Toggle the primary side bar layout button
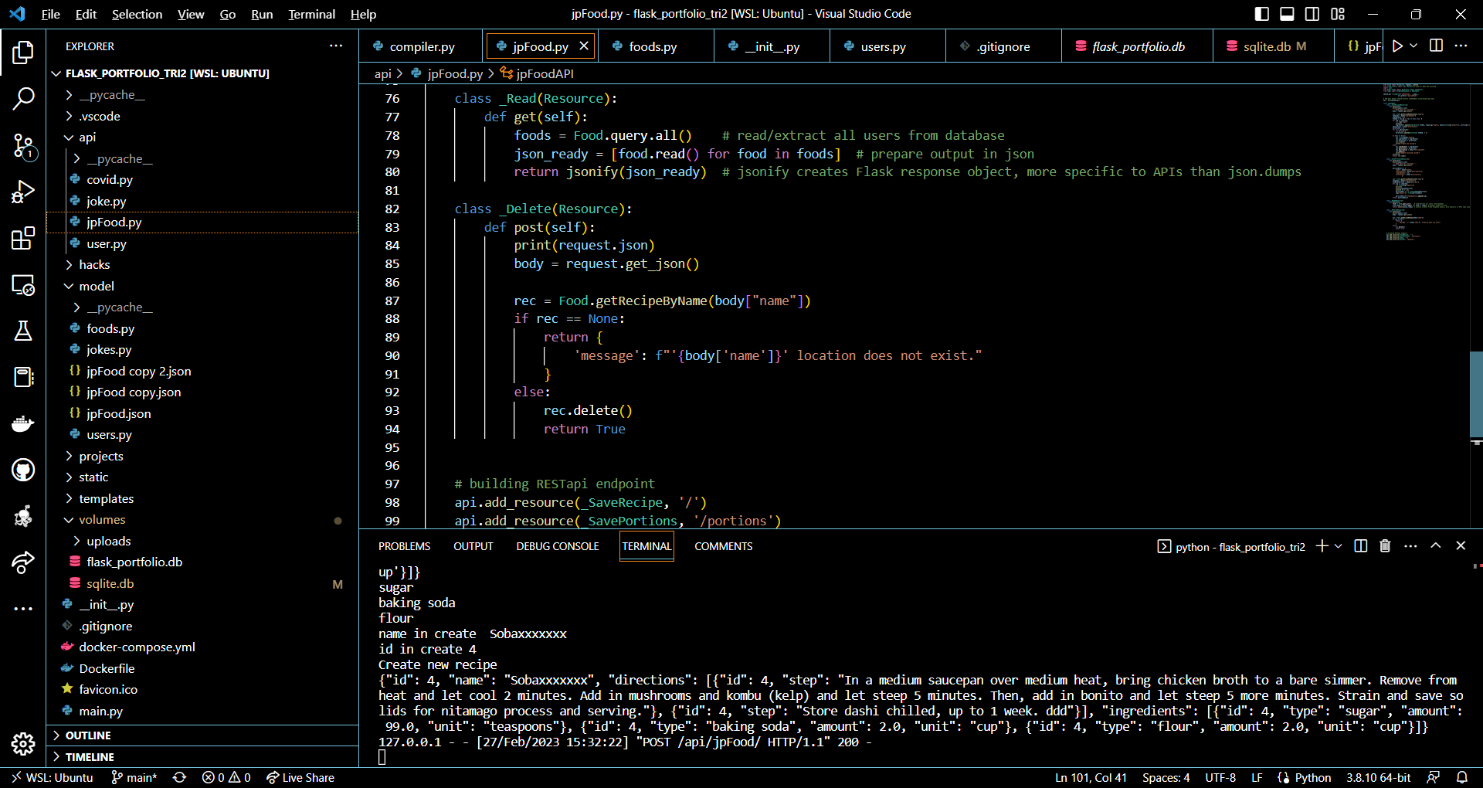 tap(1262, 14)
